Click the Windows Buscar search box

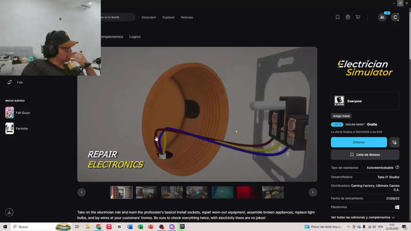click(x=41, y=227)
